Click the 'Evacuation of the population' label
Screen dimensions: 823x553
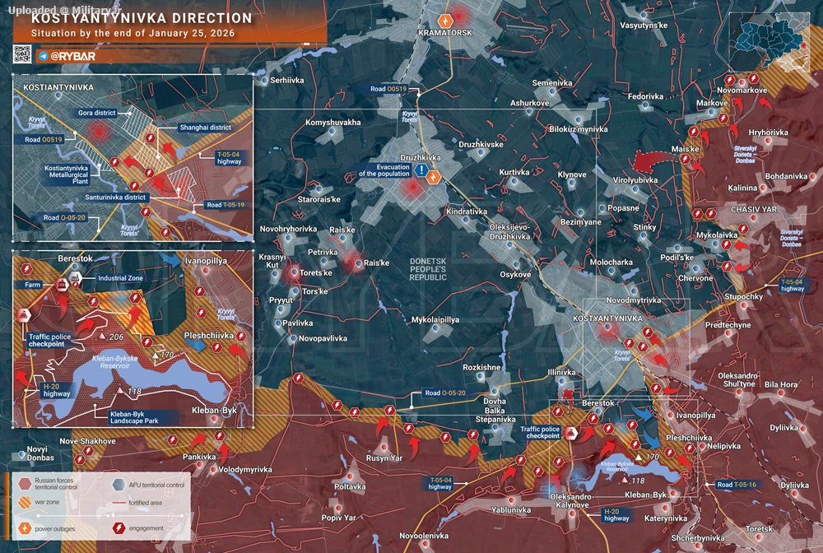pyautogui.click(x=384, y=170)
